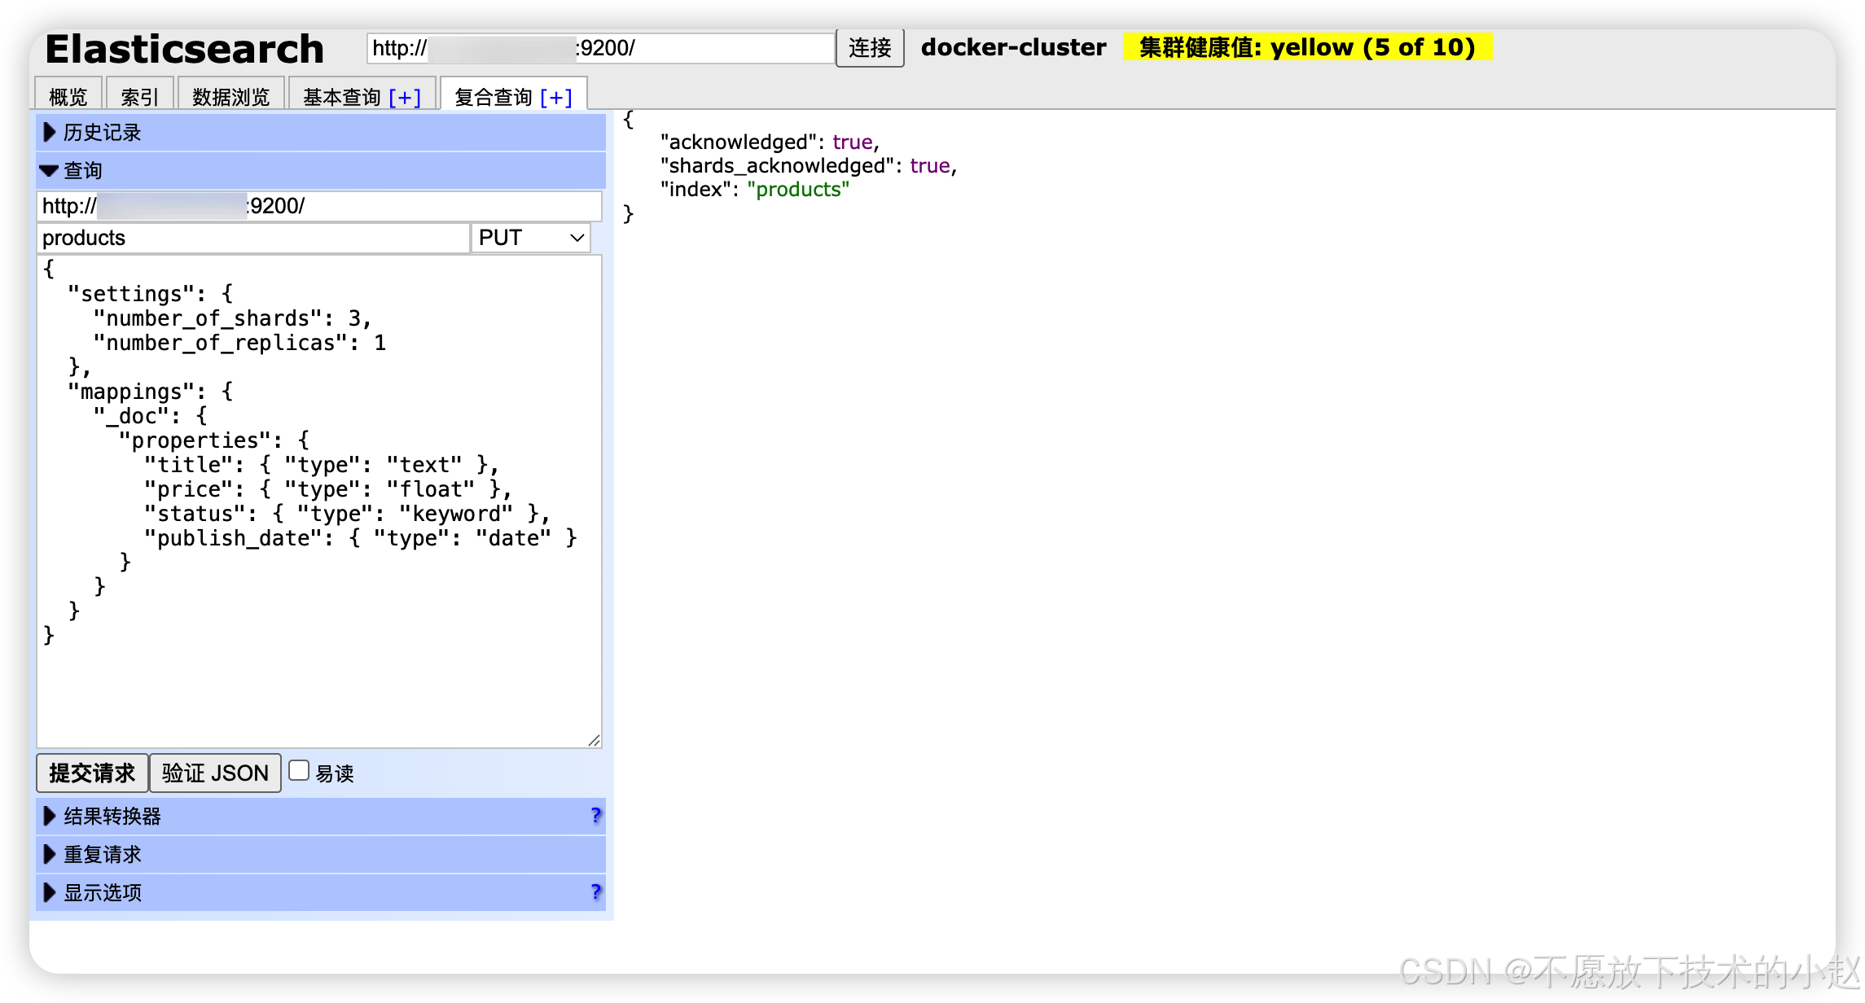Go to the 数据浏览 tab
Image resolution: width=1865 pixels, height=1003 pixels.
tap(230, 98)
